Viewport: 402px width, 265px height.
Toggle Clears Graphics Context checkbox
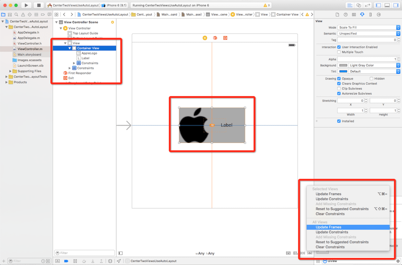pos(339,83)
